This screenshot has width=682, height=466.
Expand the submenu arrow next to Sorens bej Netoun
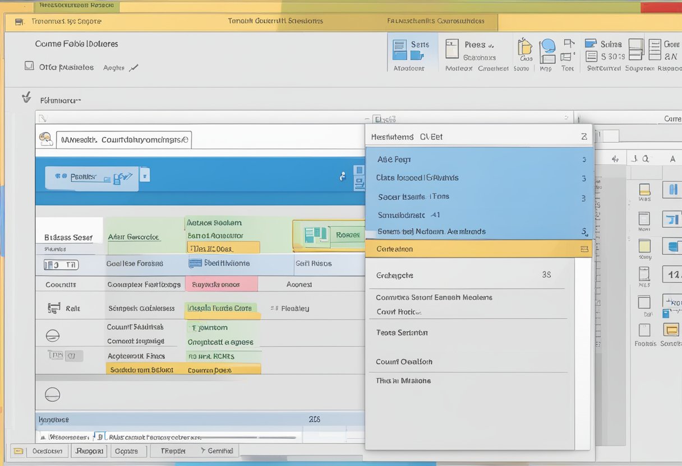click(x=583, y=231)
